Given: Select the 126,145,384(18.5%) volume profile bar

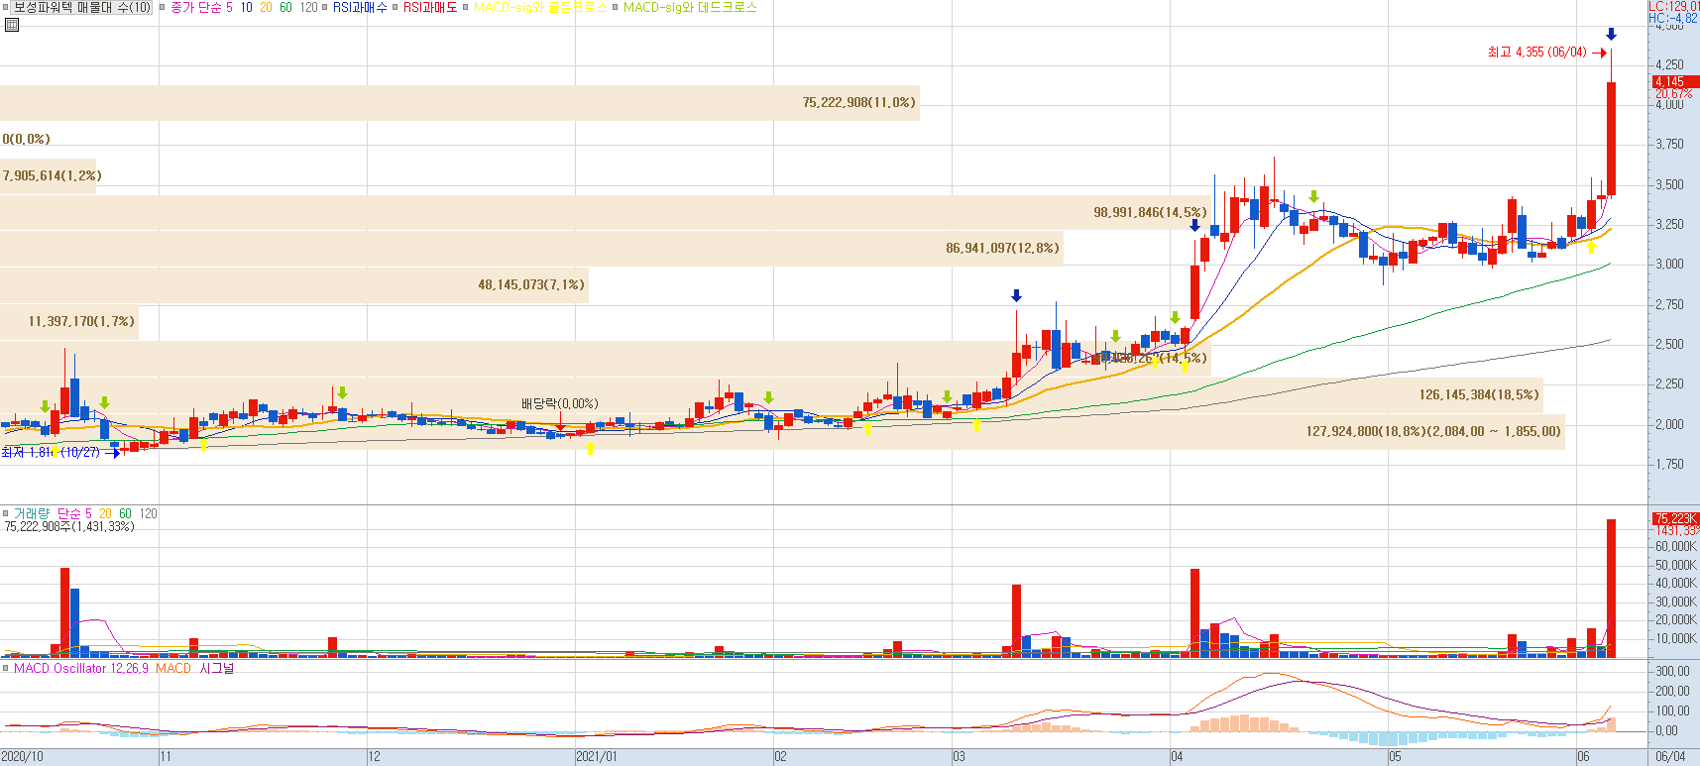Looking at the screenshot, I should 771,395.
